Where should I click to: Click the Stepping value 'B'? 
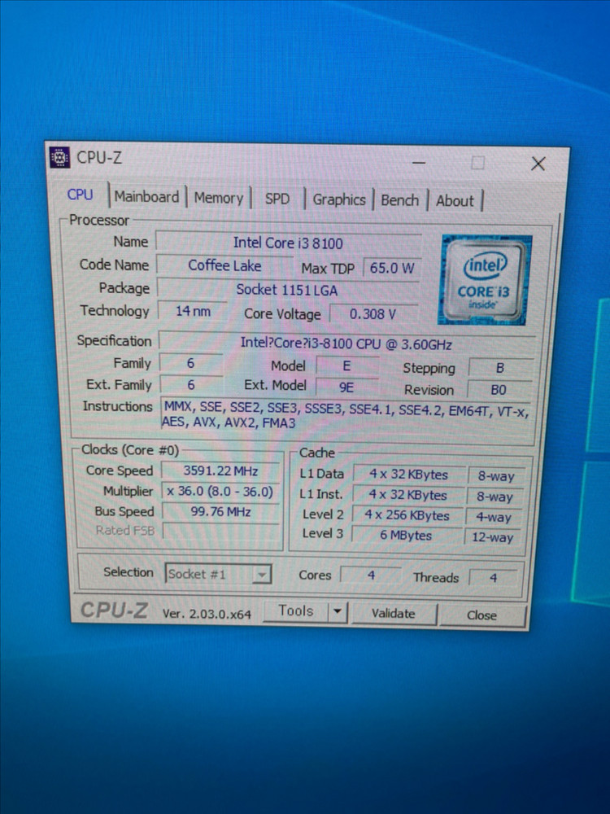click(x=500, y=368)
